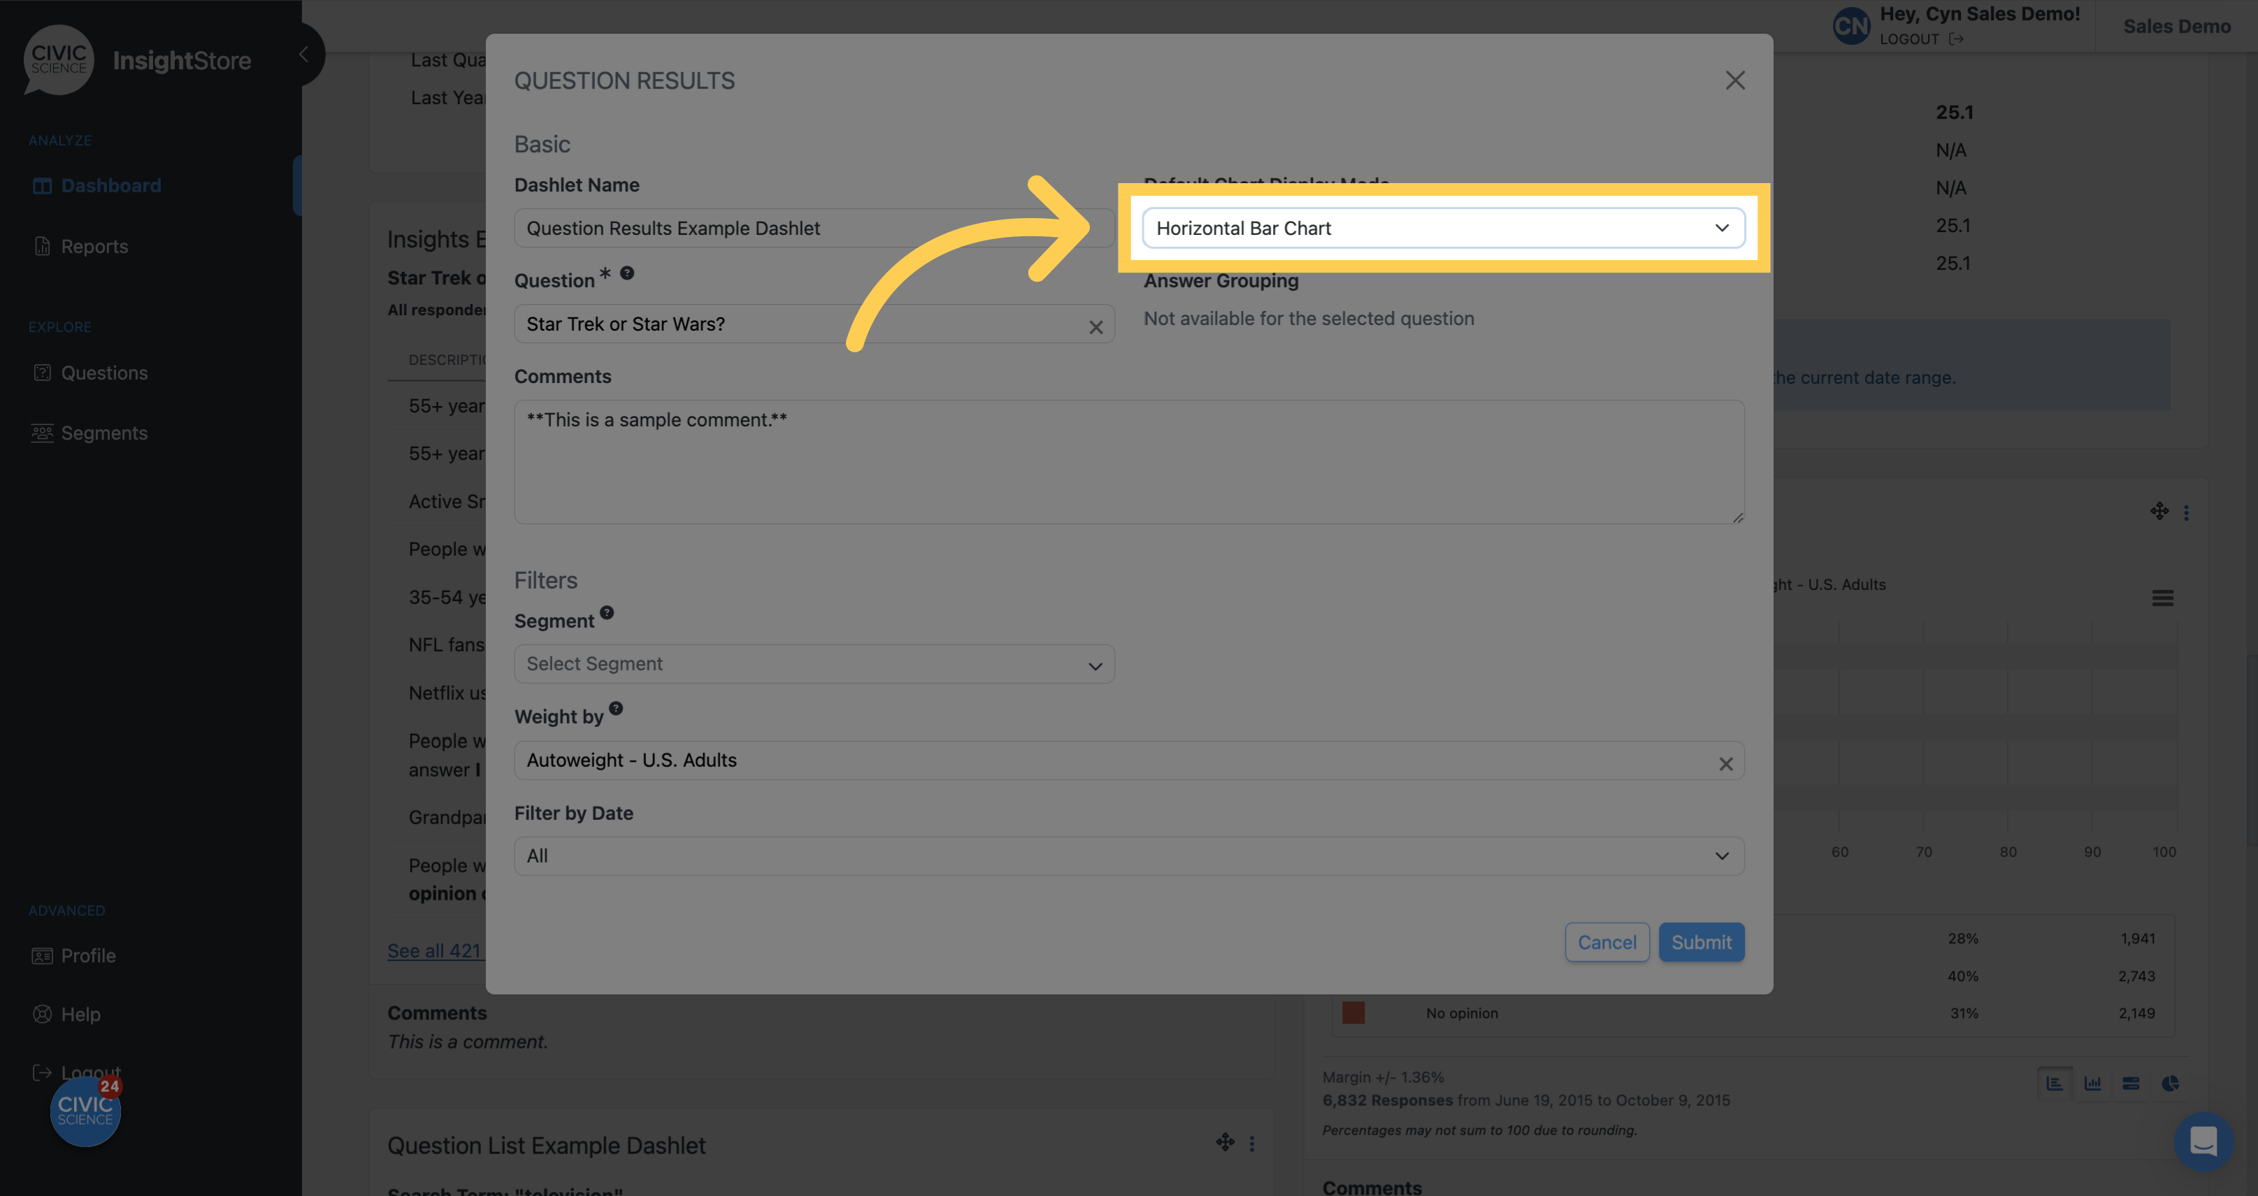Open the Default Chart Display Mode dropdown
2258x1196 pixels.
(x=1443, y=227)
